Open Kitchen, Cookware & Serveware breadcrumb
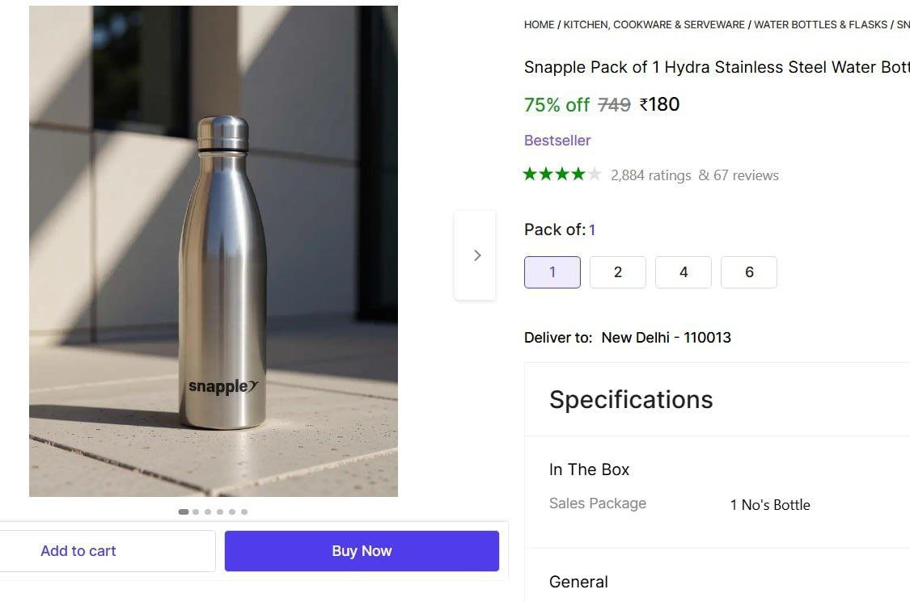Viewport: 910px width, 602px height. click(654, 25)
